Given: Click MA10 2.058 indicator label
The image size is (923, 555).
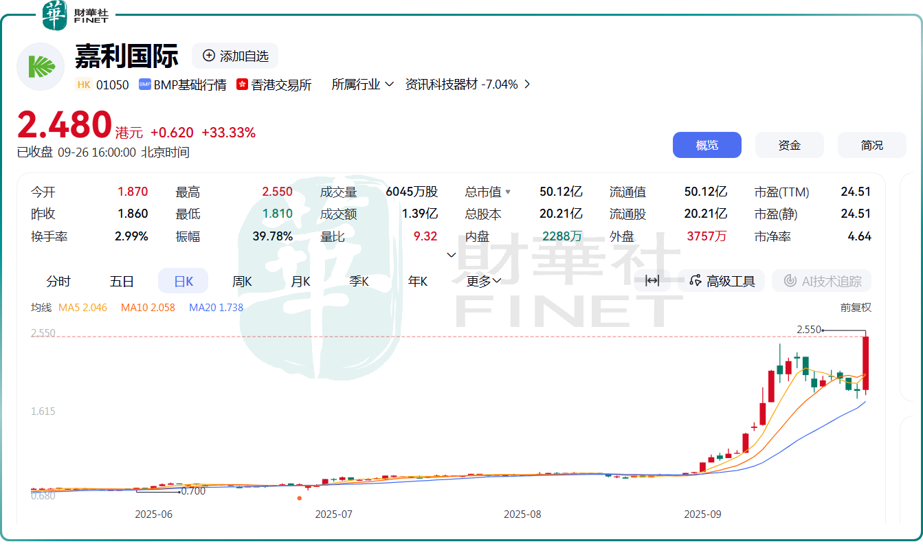Looking at the screenshot, I should tap(148, 308).
